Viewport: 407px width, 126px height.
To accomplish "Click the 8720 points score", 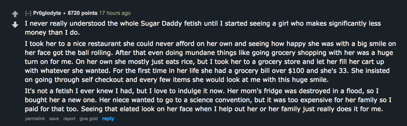I will coord(82,13).
